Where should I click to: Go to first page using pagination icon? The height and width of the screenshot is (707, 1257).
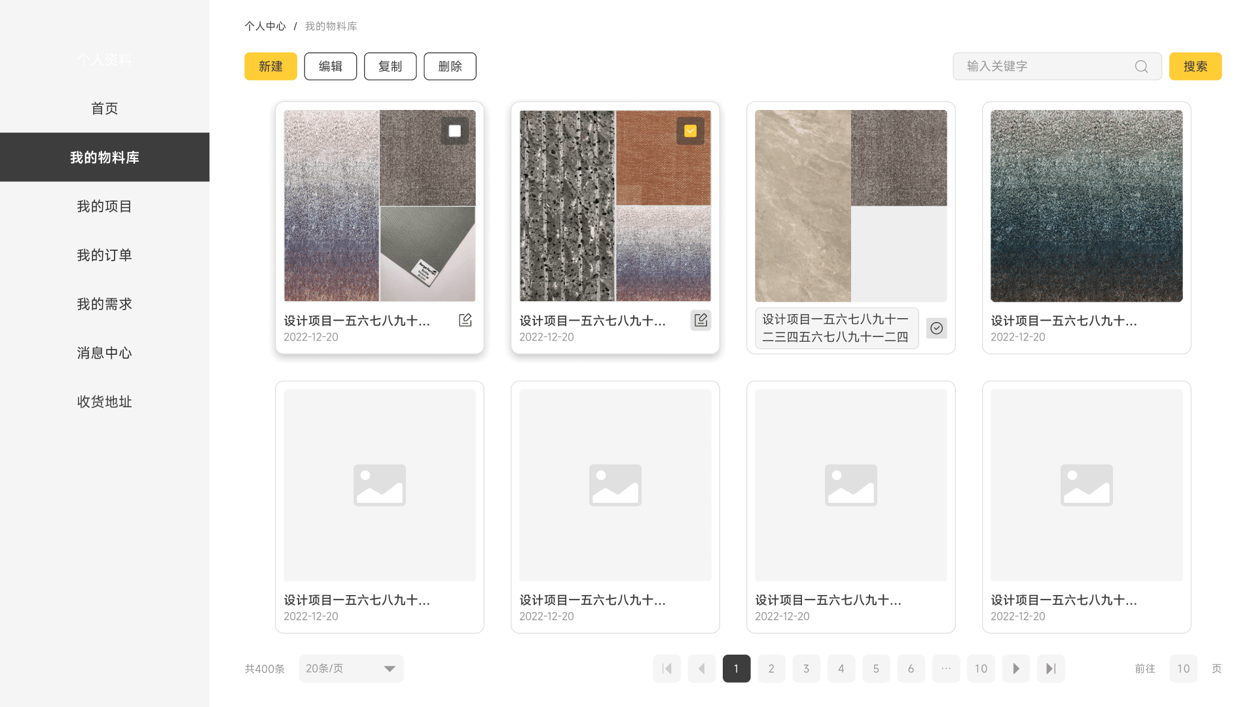(666, 668)
